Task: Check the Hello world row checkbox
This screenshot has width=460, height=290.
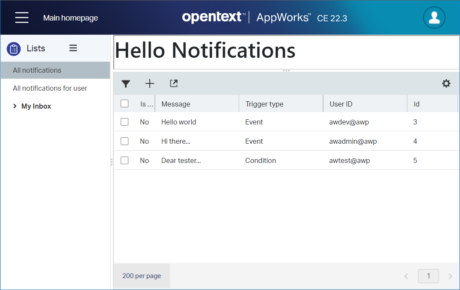Action: click(125, 122)
